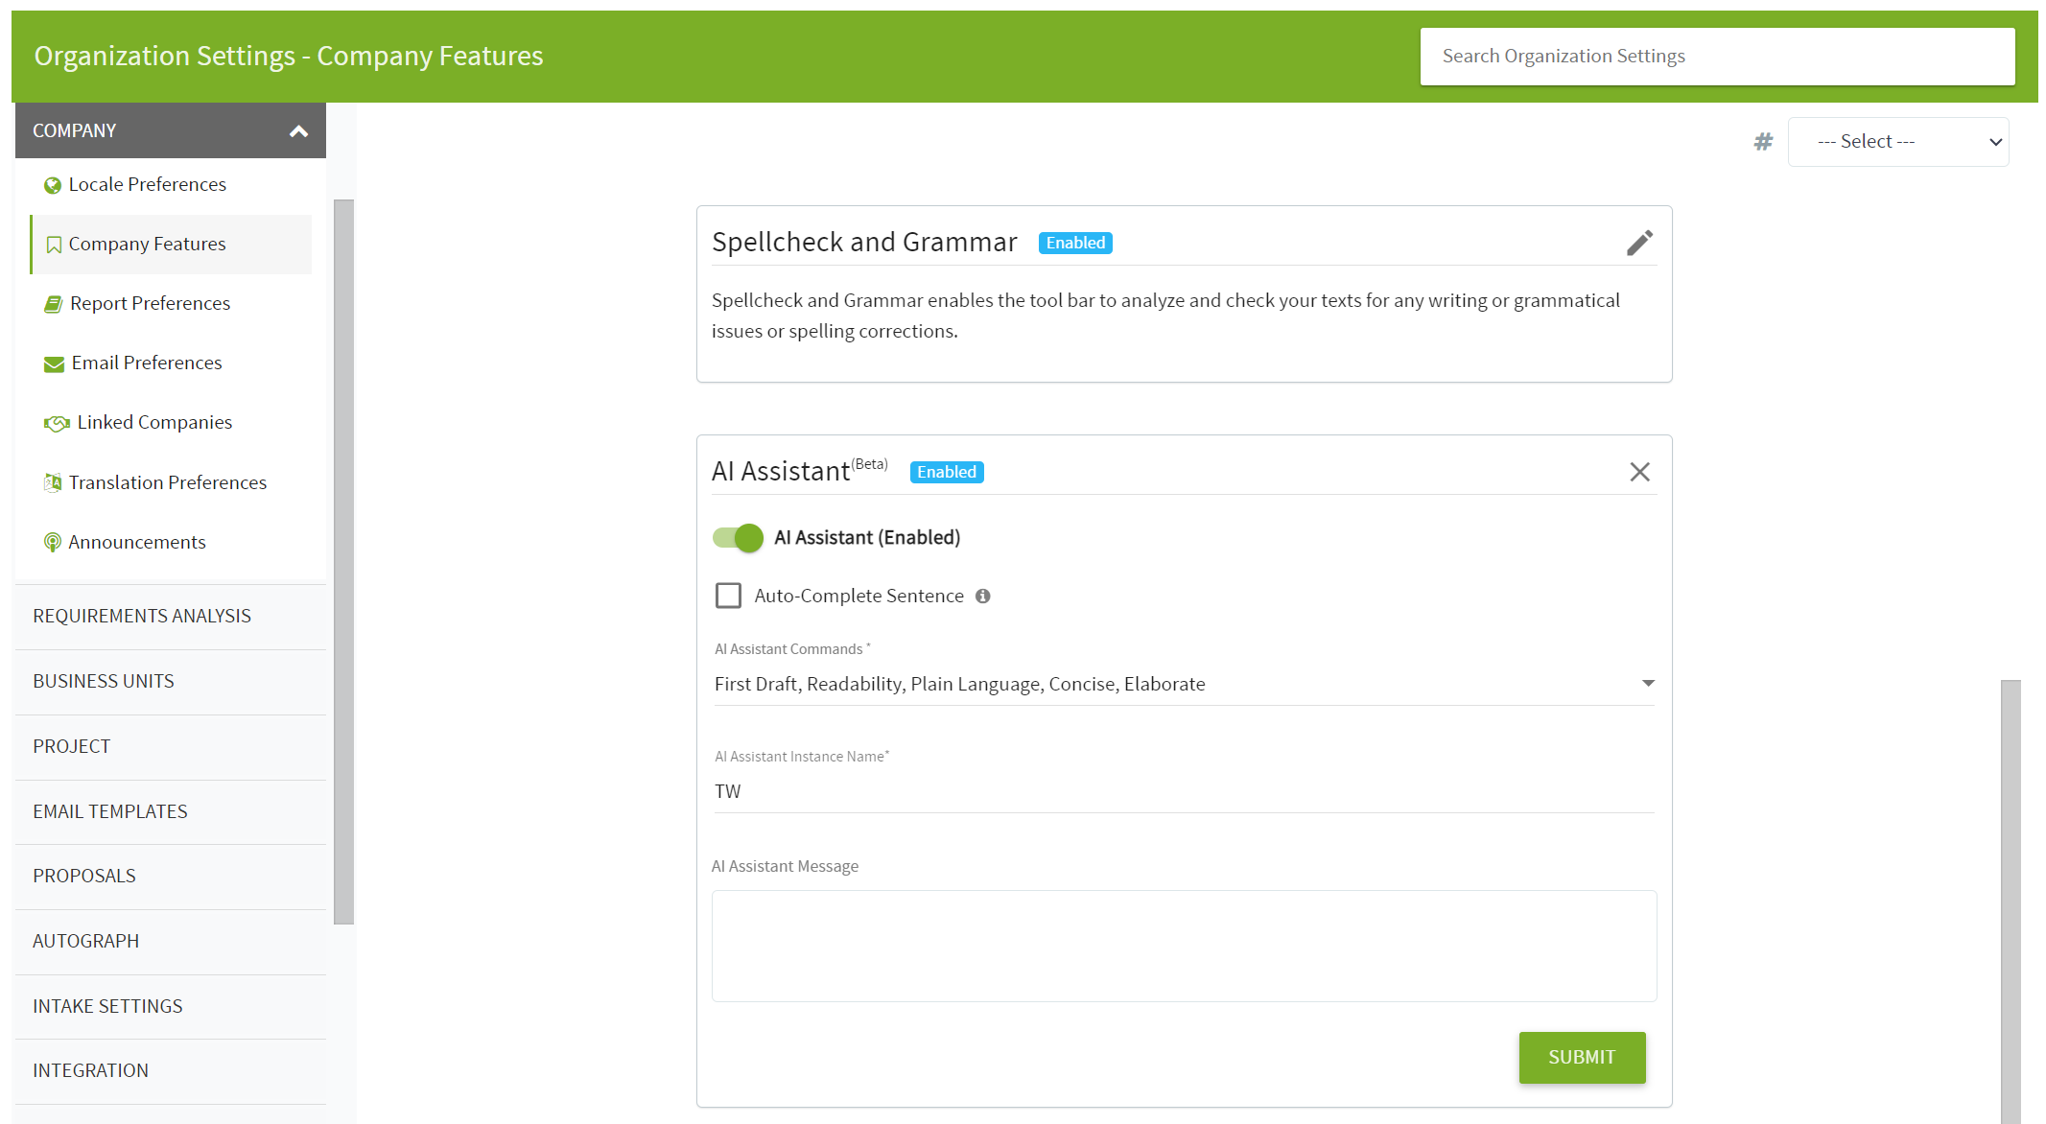
Task: Open the AI Assistant Commands dropdown
Action: click(1648, 683)
